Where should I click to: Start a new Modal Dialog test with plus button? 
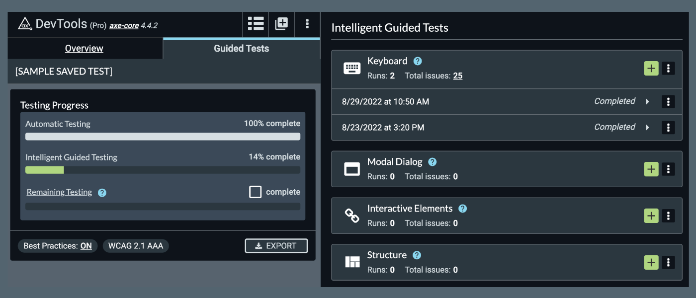pos(651,169)
